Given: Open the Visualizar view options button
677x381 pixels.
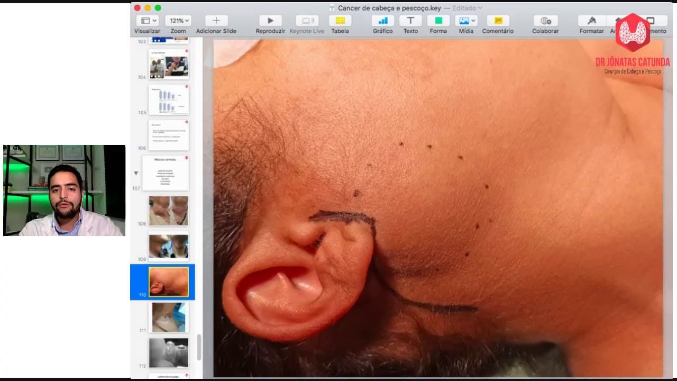Looking at the screenshot, I should 147,21.
